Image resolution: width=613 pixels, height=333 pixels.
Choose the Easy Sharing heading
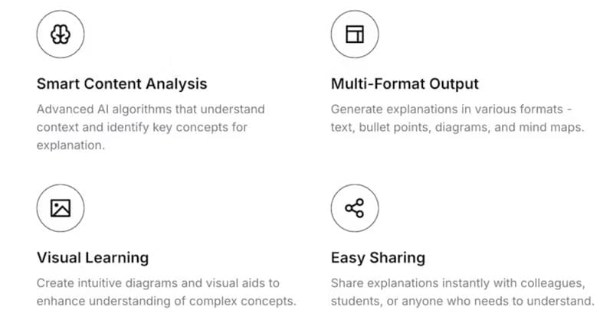[x=378, y=257]
